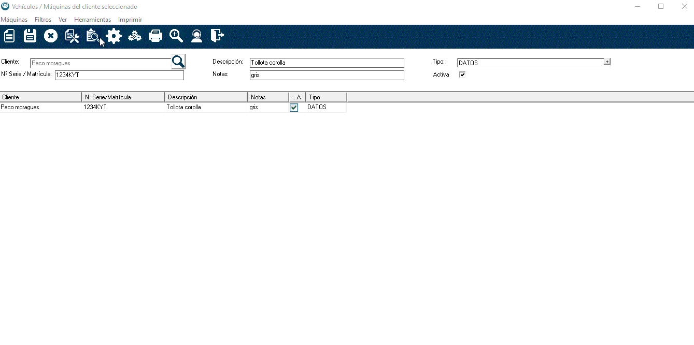Click the clipboard with magnifier icon
This screenshot has width=694, height=345.
pos(93,36)
